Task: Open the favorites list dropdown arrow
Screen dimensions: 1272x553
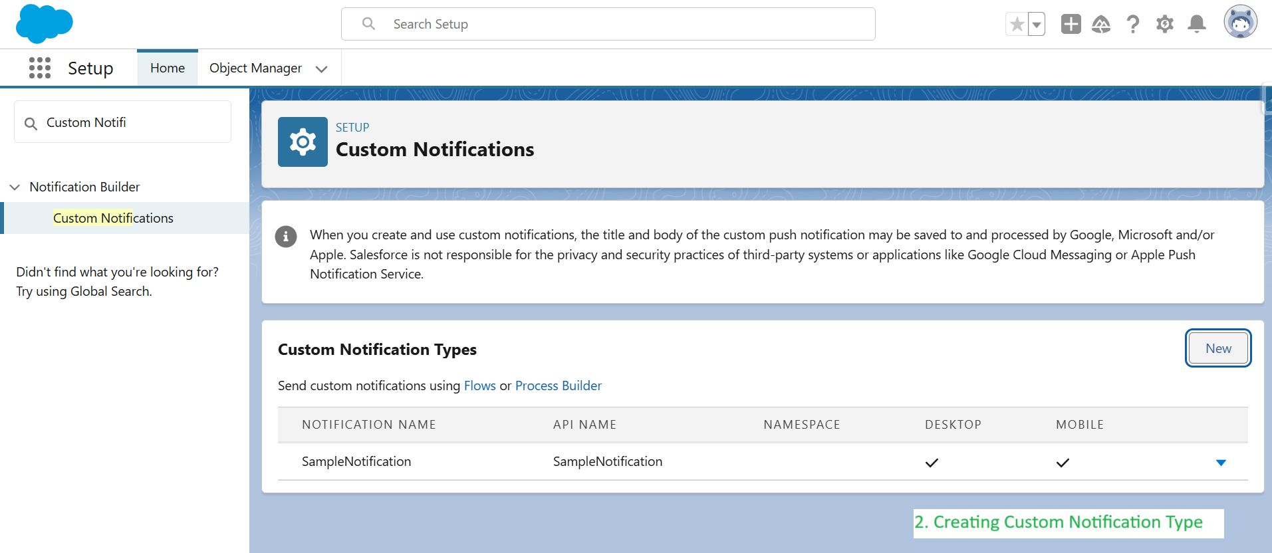Action: [1037, 25]
